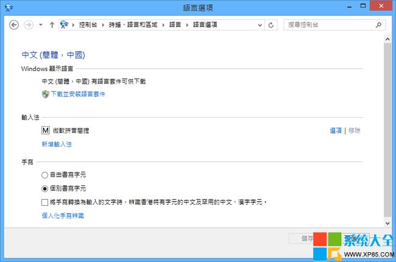This screenshot has width=396, height=262.
Task: Expand the chevron after 控制台 breadcrumb
Action: coord(103,25)
